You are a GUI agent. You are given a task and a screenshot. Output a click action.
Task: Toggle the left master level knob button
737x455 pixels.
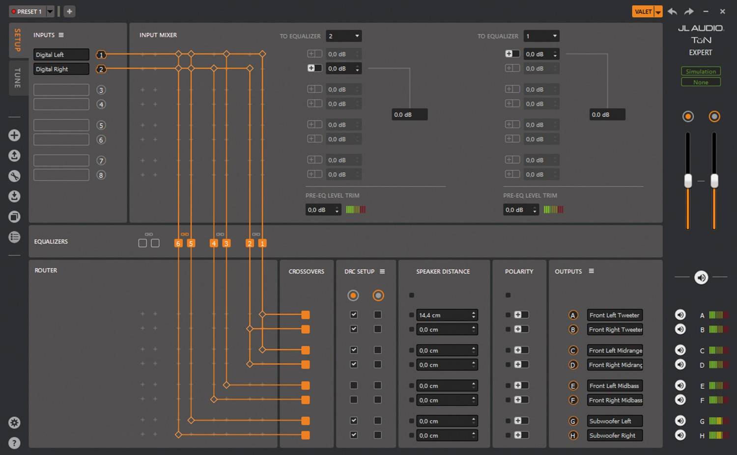pos(688,116)
